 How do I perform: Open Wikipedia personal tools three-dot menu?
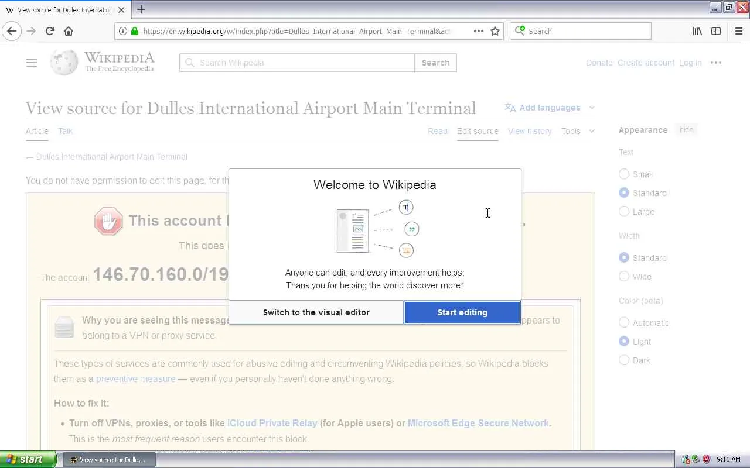point(716,63)
